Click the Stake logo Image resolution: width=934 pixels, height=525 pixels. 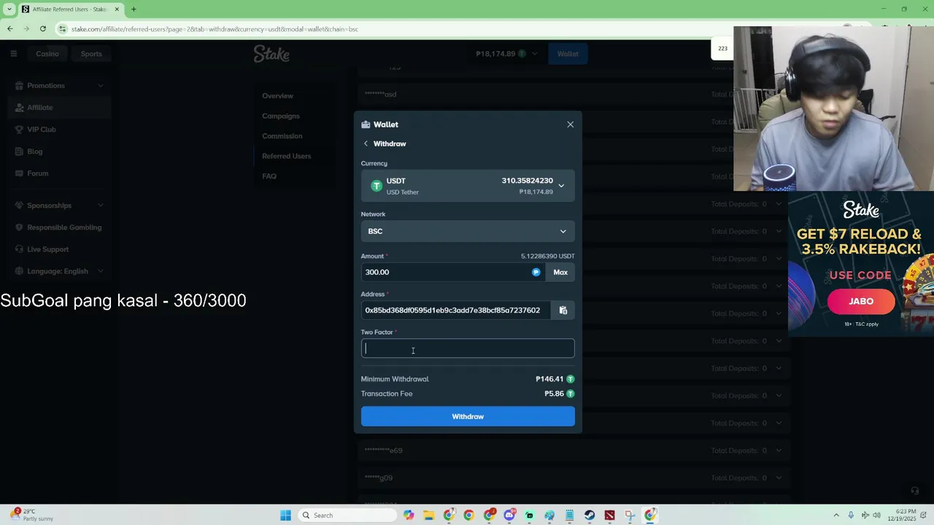tap(271, 53)
